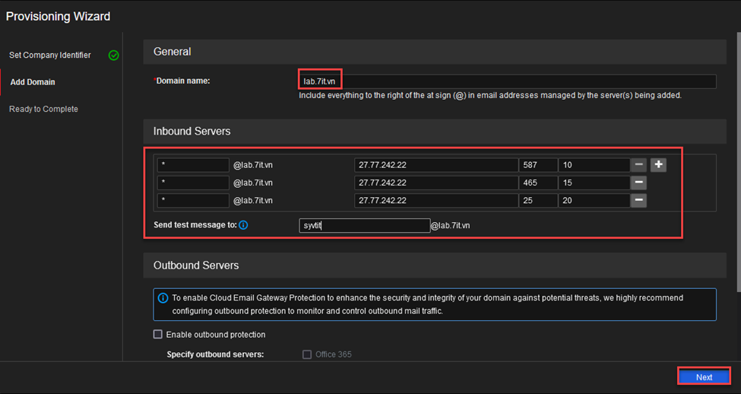Click the Send test message recipient field
Viewport: 741px width, 394px height.
(x=364, y=226)
